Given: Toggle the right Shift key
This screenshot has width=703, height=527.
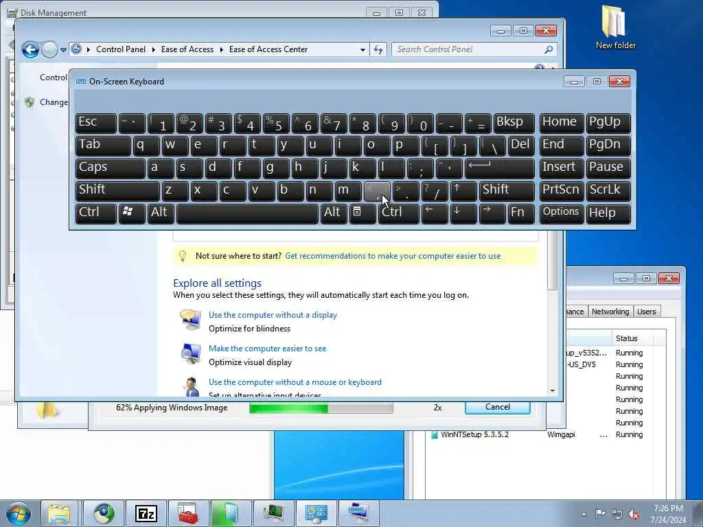Looking at the screenshot, I should click(x=507, y=191).
